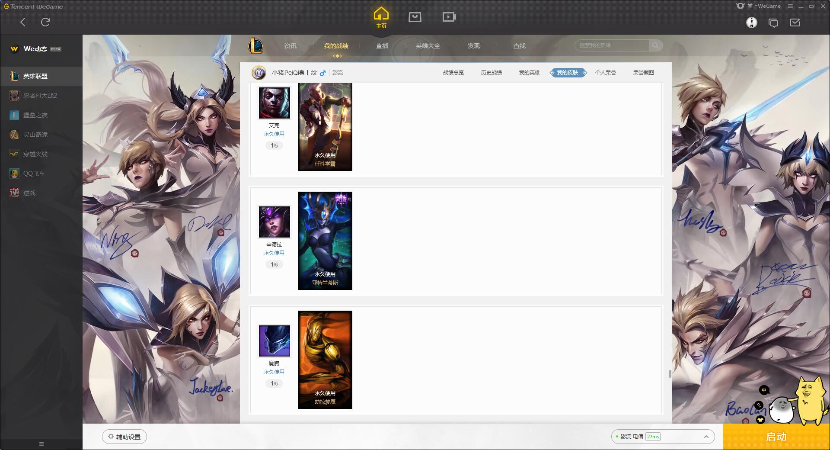Open the 主页 home icon
The height and width of the screenshot is (450, 830).
click(381, 17)
